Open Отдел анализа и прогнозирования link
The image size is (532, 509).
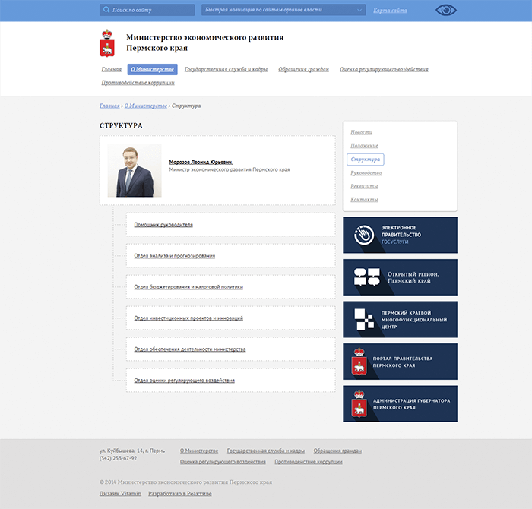pyautogui.click(x=174, y=256)
